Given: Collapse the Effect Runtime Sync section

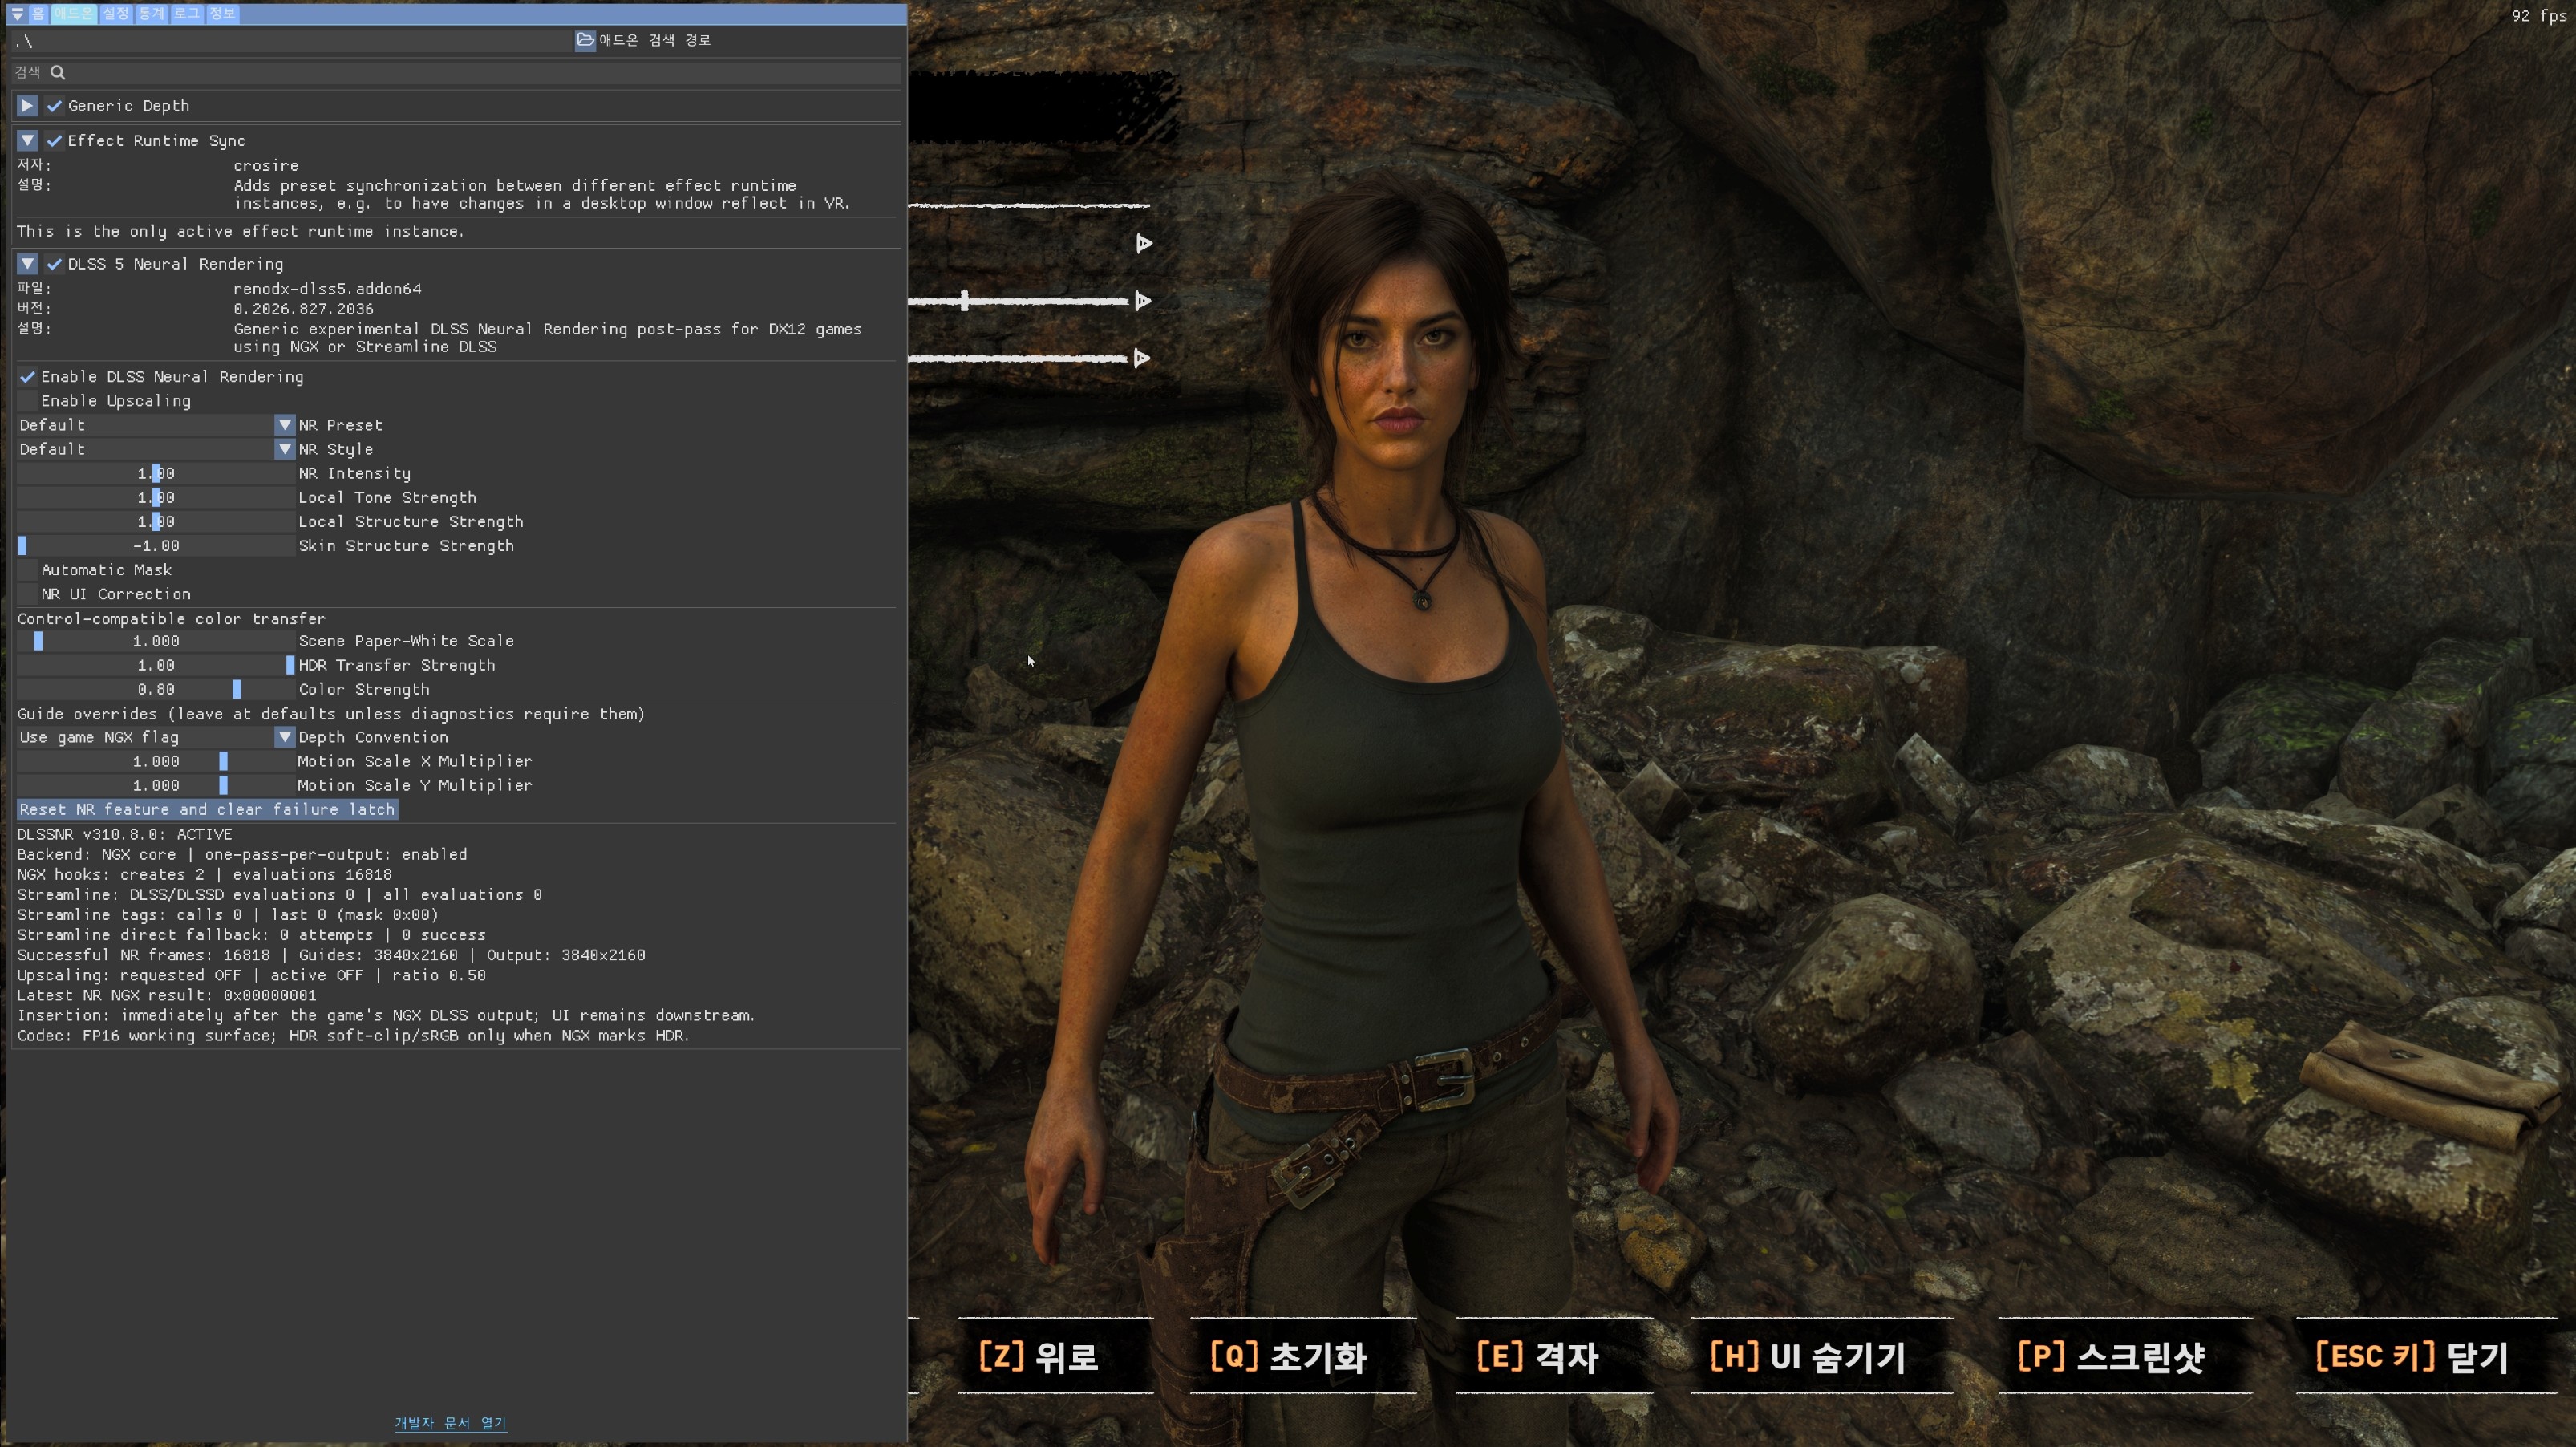Looking at the screenshot, I should [28, 141].
